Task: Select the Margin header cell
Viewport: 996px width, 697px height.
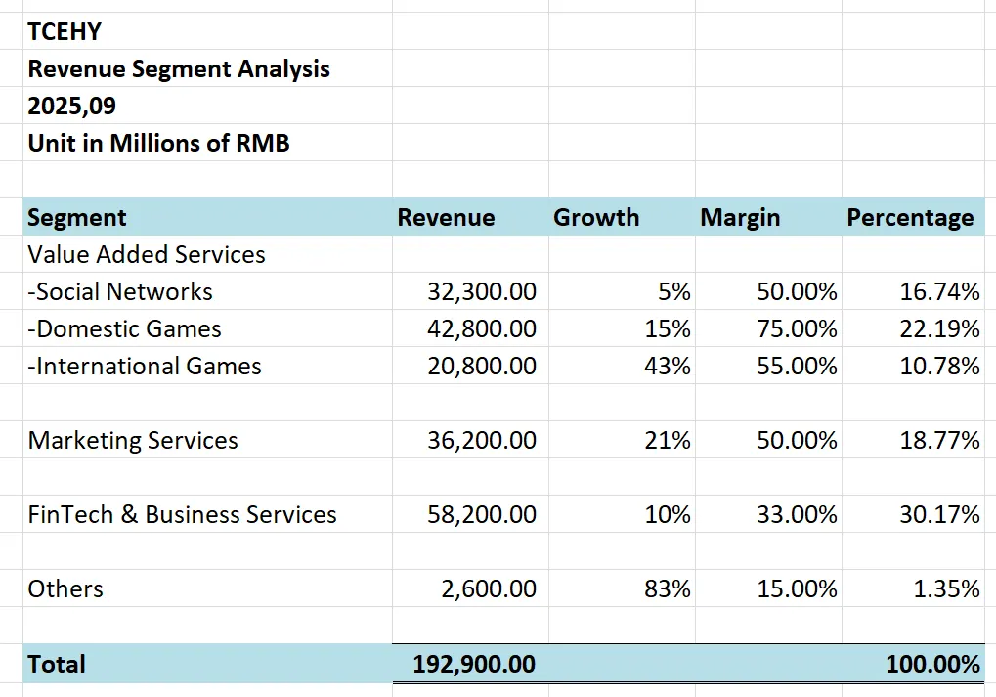Action: tap(740, 217)
